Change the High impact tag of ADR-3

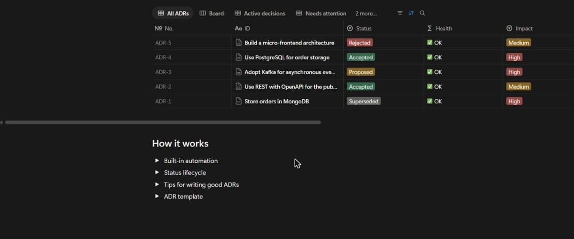click(x=514, y=72)
